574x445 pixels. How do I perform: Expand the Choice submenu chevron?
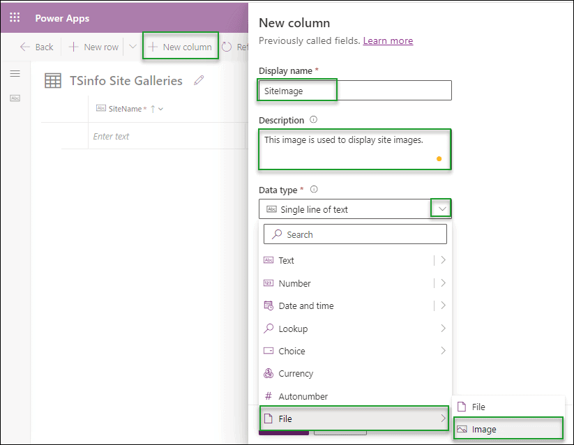[x=443, y=351]
